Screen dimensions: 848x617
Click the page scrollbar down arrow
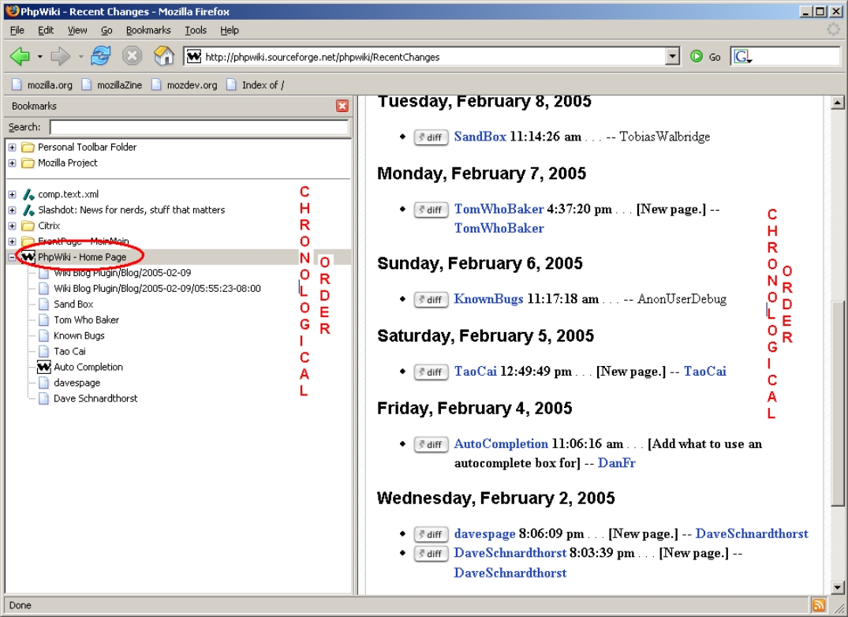point(837,588)
